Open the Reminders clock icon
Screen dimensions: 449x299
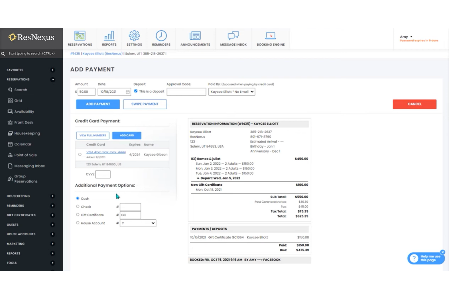(x=161, y=38)
